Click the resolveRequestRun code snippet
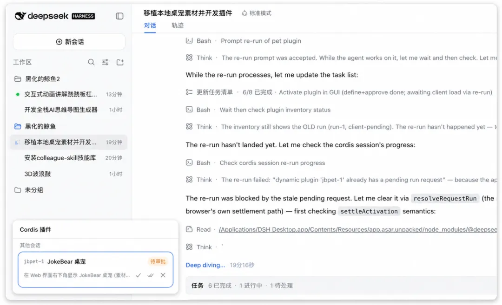The width and height of the screenshot is (502, 305). 445,199
